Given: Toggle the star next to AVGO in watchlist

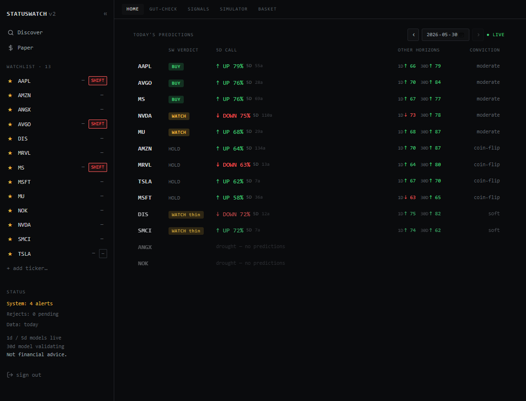Looking at the screenshot, I should (10, 124).
